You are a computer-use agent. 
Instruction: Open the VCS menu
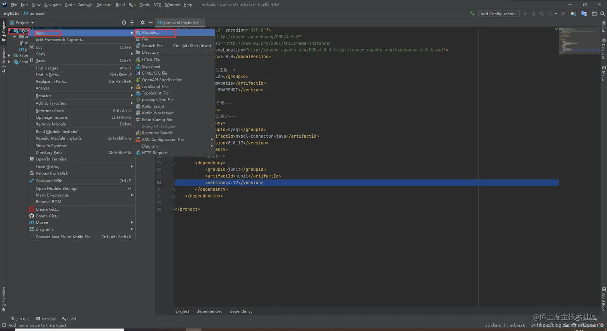(x=157, y=4)
